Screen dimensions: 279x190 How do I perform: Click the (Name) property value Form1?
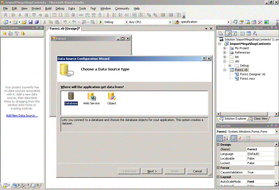point(260,149)
